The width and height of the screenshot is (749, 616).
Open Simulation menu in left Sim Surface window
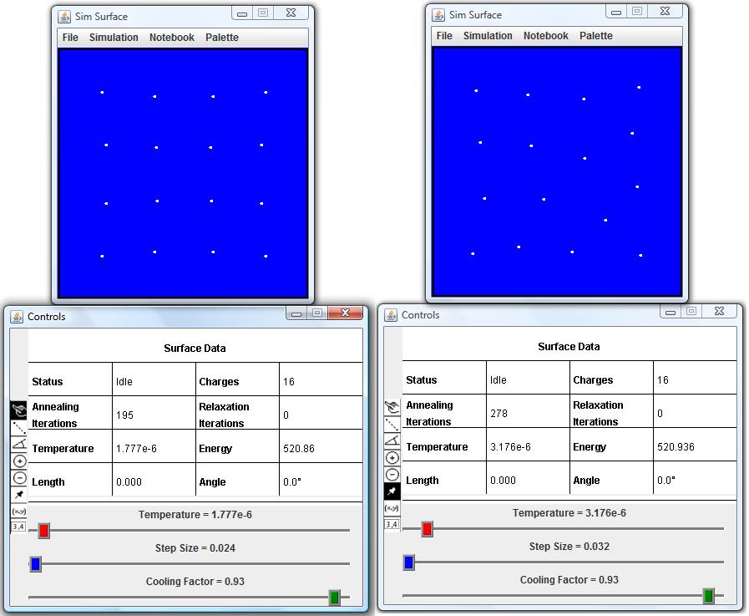click(114, 38)
